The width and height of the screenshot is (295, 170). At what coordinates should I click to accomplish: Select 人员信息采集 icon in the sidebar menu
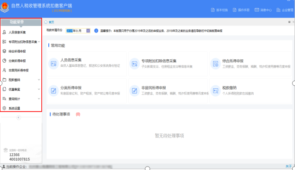4,32
